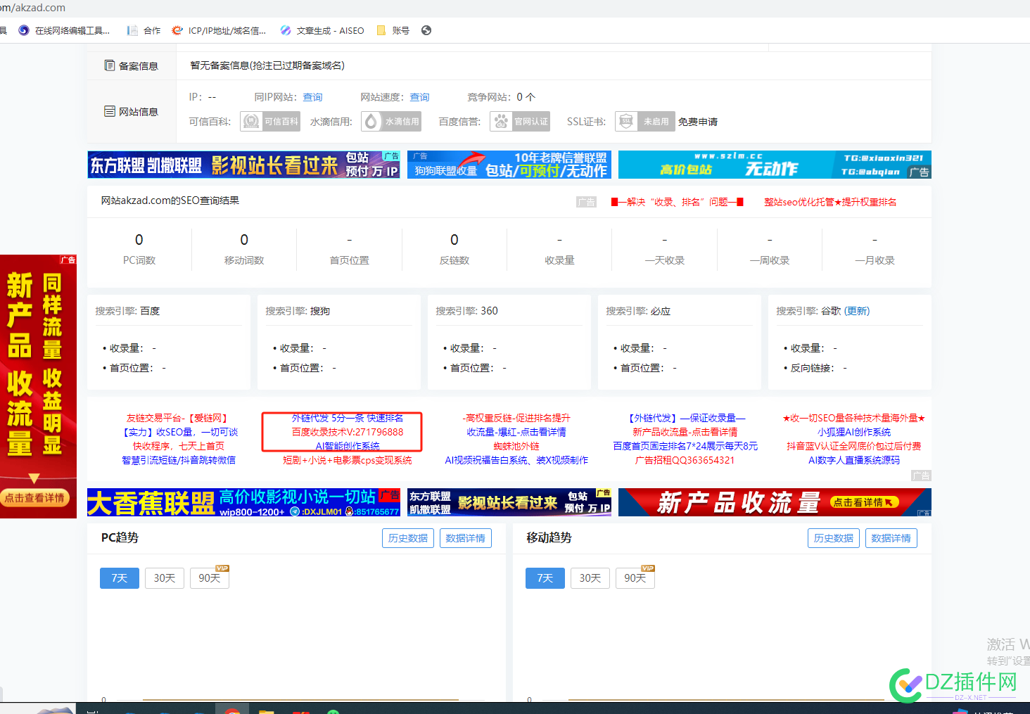Click 蜘蛛池外链 ad link
Image resolution: width=1030 pixels, height=714 pixels.
(516, 446)
